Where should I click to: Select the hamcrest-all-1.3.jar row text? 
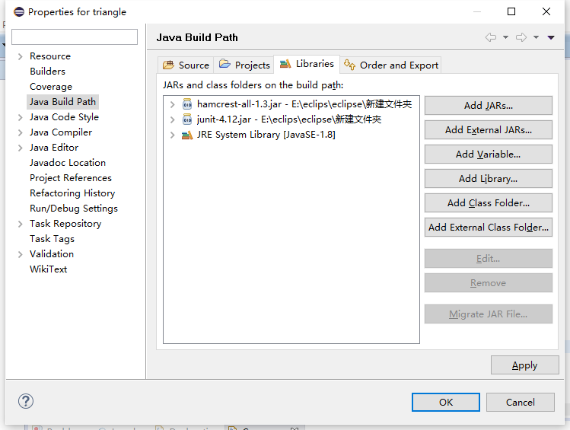[304, 104]
